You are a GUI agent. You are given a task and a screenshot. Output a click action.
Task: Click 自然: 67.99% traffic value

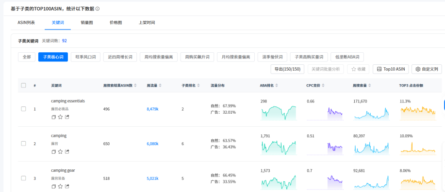[x=223, y=106]
